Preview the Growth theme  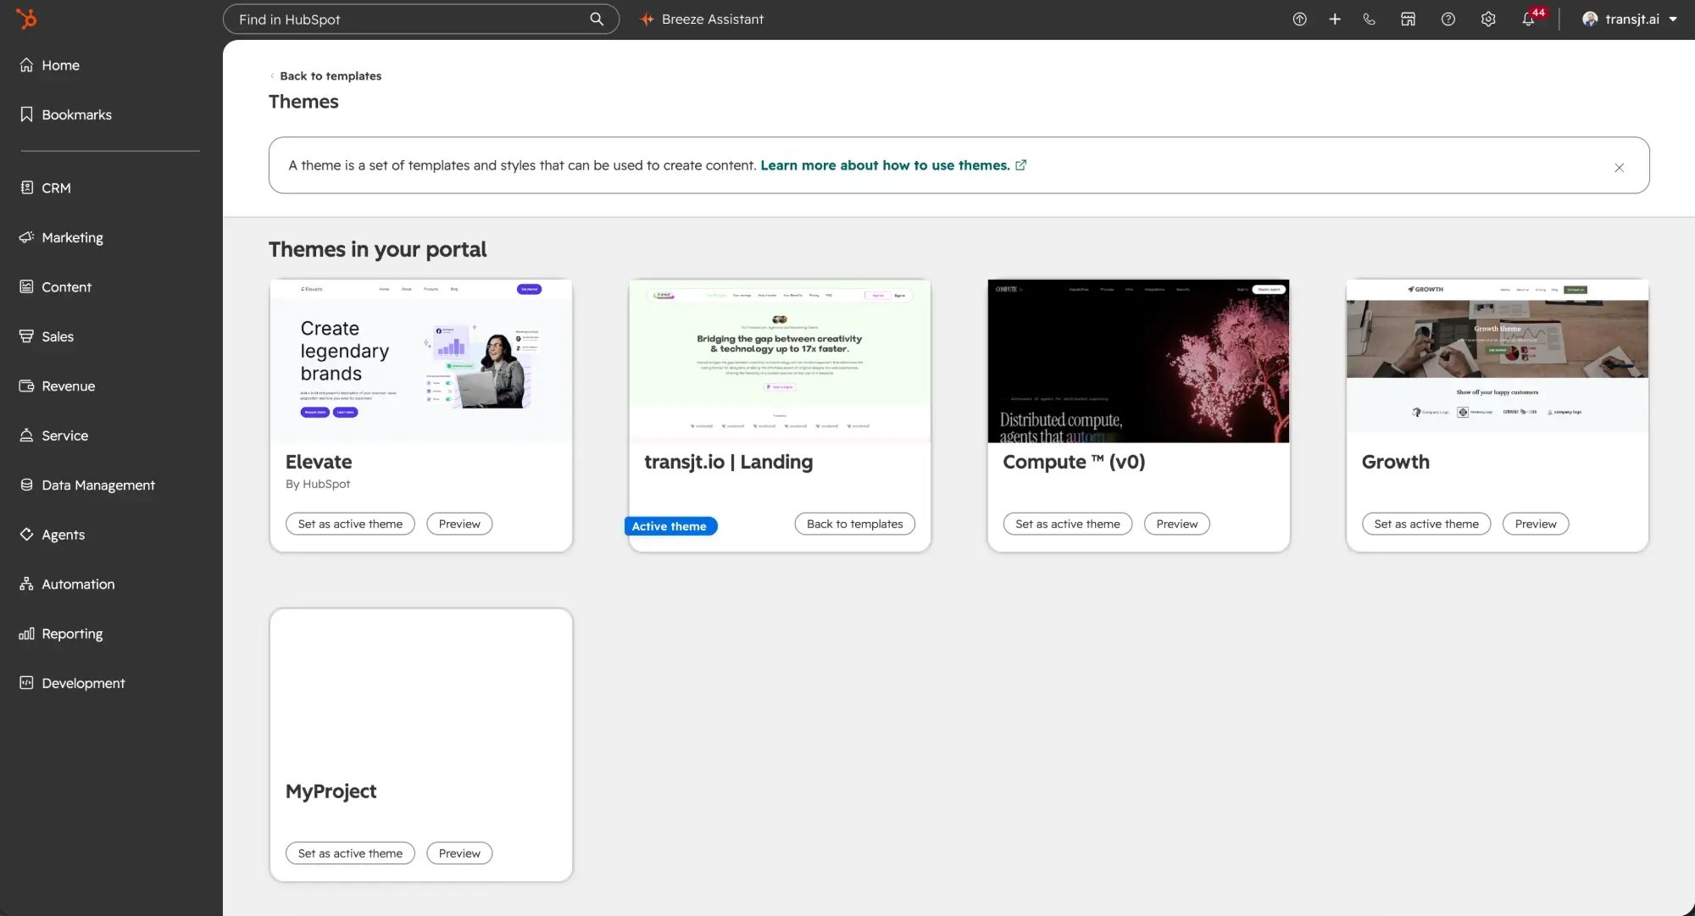(1535, 524)
